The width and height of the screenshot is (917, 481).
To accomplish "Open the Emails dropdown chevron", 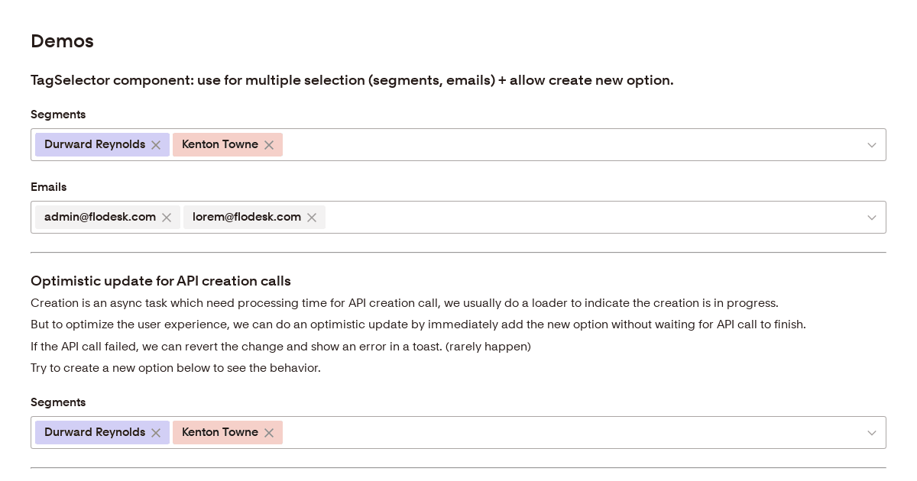I will [871, 218].
